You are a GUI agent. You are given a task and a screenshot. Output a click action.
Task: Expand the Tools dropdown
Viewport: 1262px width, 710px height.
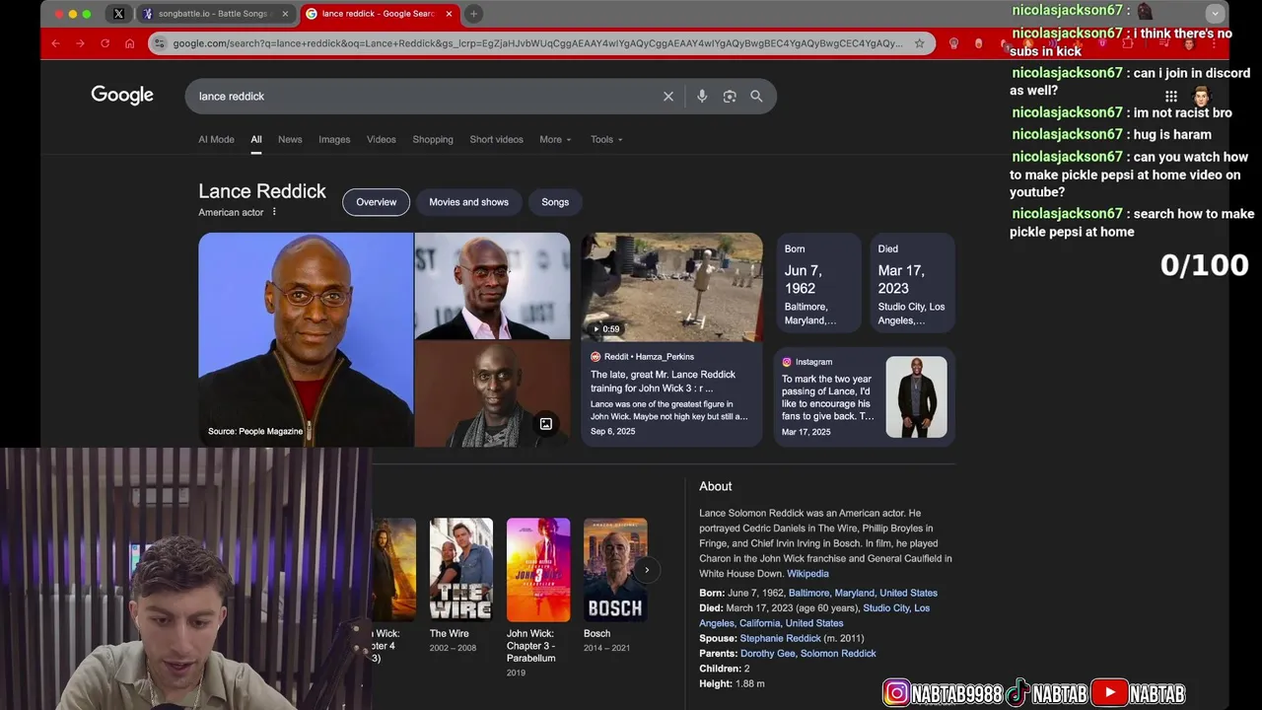pyautogui.click(x=606, y=139)
